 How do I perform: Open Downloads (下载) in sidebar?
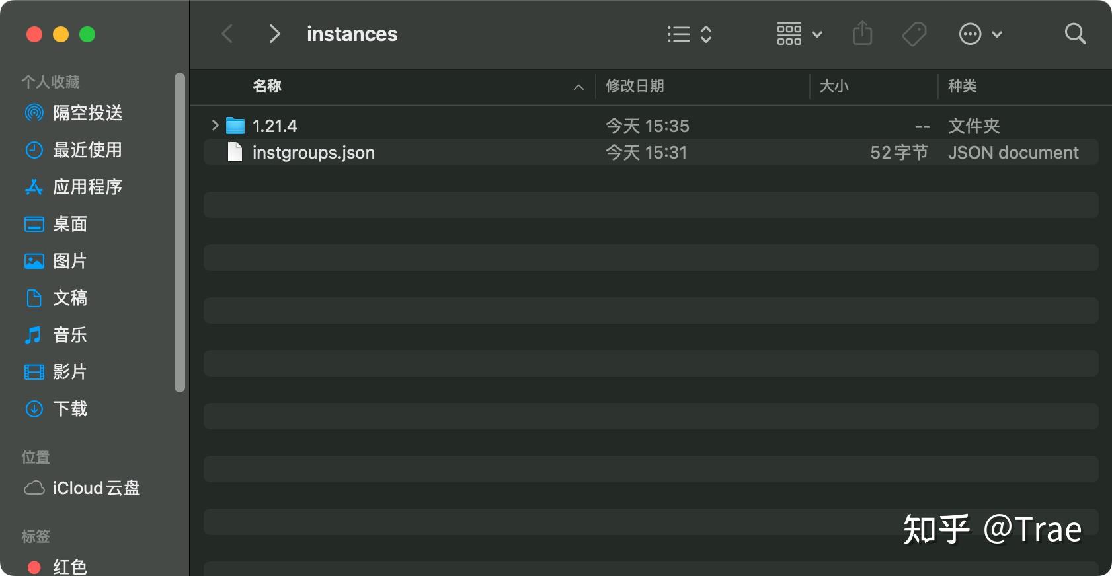tap(70, 409)
